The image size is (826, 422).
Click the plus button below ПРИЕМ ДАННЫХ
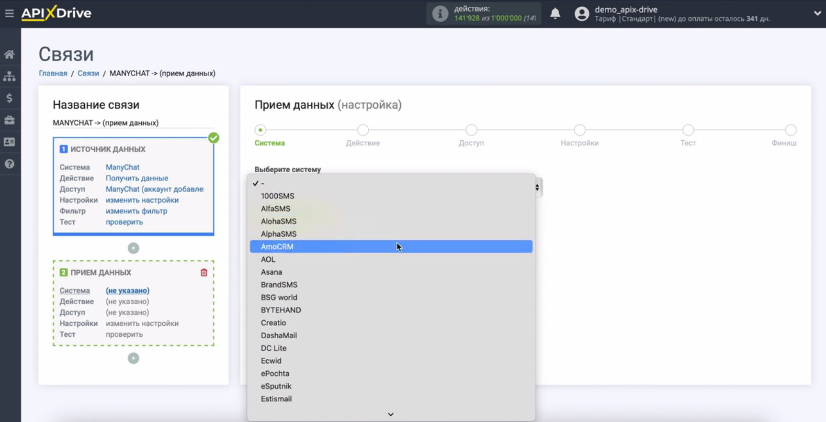(133, 358)
